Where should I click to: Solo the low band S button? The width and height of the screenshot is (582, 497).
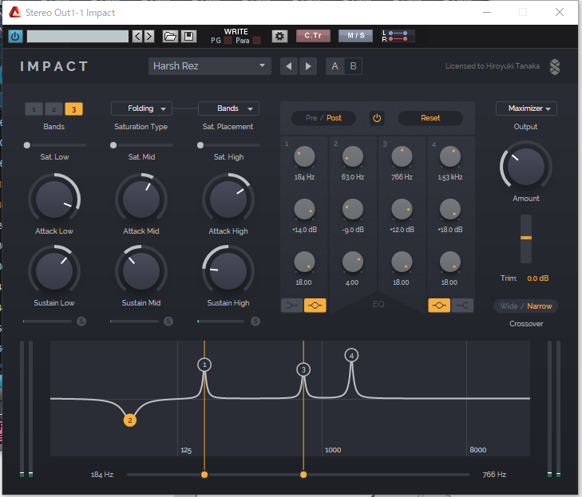81,321
